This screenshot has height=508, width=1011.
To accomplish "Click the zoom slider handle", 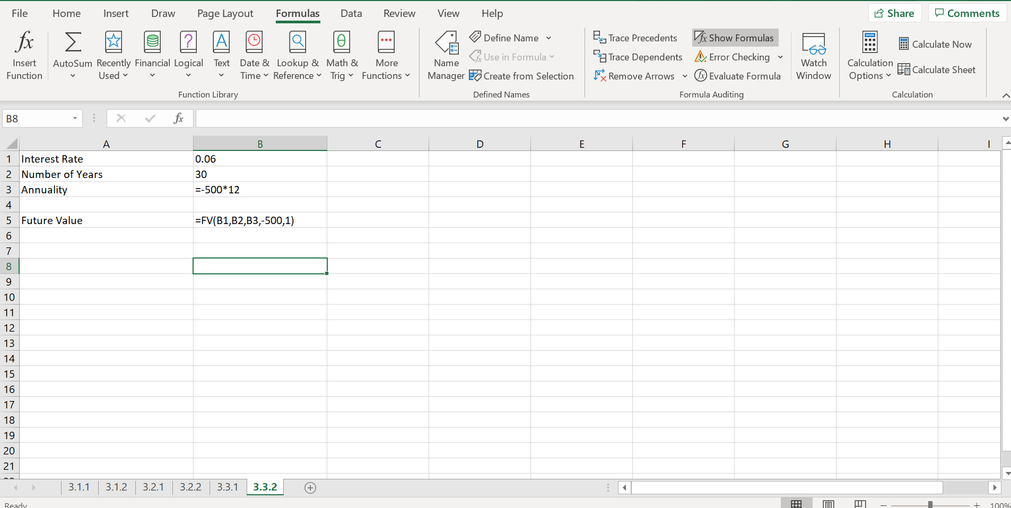I will [930, 505].
